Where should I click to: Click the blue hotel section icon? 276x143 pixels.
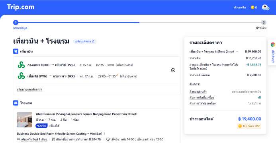pyautogui.click(x=16, y=103)
